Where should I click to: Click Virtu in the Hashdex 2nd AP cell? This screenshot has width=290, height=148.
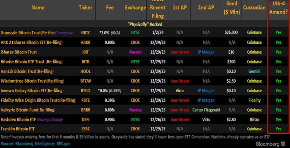coord(206,119)
